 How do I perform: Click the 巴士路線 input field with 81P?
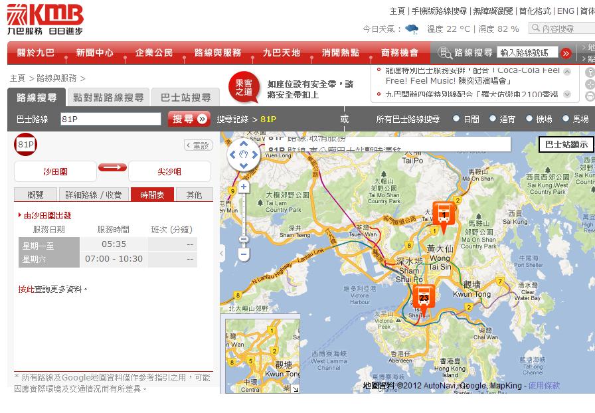tap(111, 119)
